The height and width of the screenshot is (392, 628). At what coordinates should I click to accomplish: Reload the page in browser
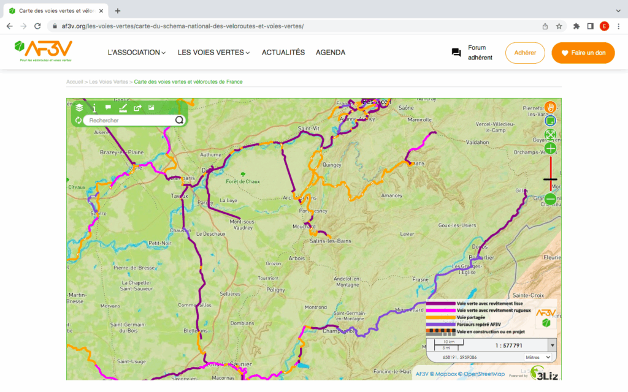(37, 26)
